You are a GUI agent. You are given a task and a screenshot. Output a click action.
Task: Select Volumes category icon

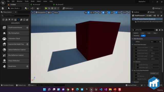(x=24, y=20)
